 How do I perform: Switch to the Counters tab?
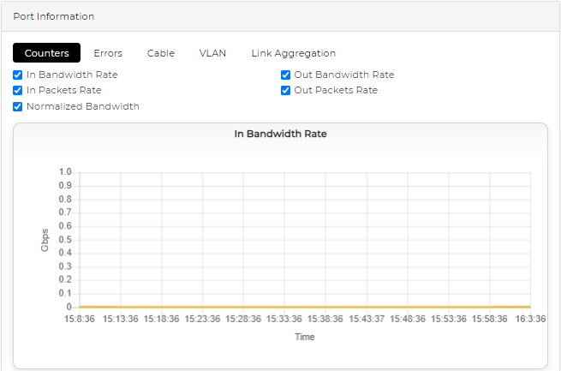point(46,53)
